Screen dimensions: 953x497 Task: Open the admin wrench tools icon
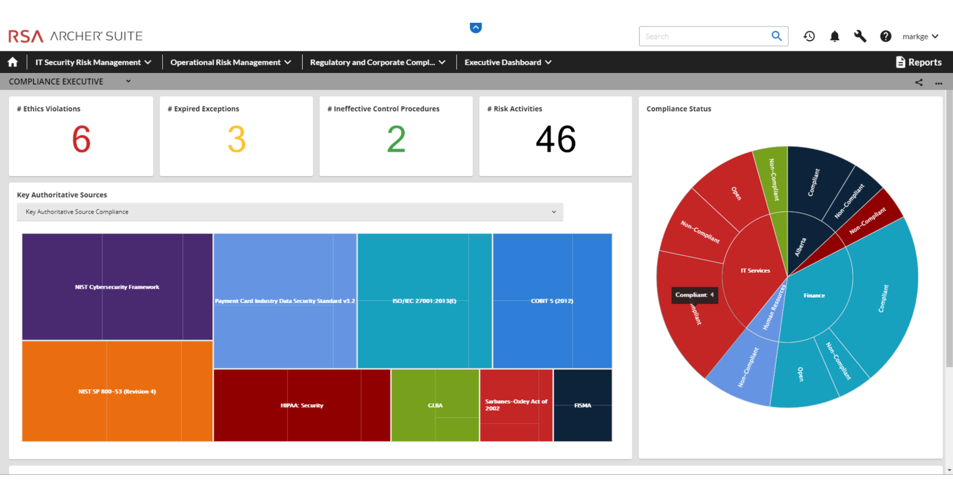click(860, 36)
